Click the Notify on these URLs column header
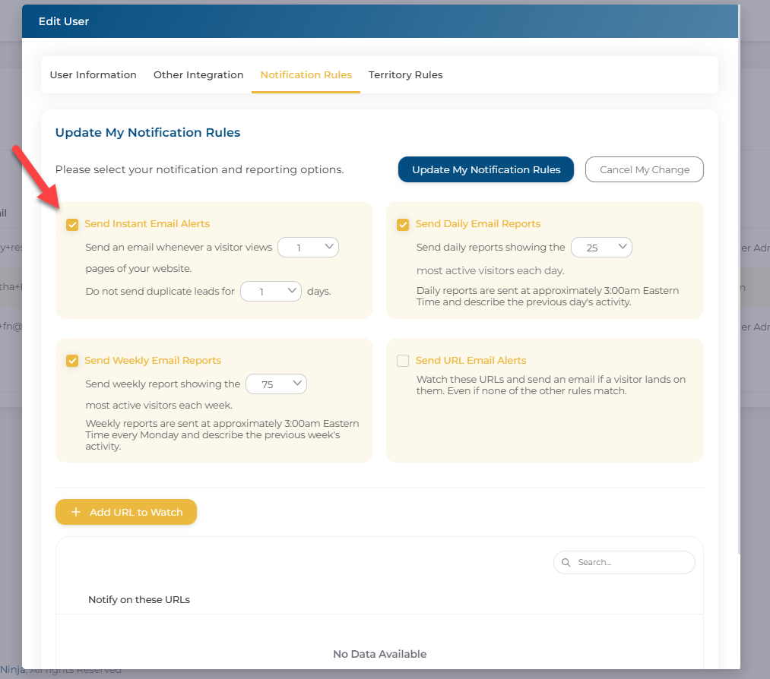Viewport: 770px width, 679px height. pyautogui.click(x=139, y=599)
